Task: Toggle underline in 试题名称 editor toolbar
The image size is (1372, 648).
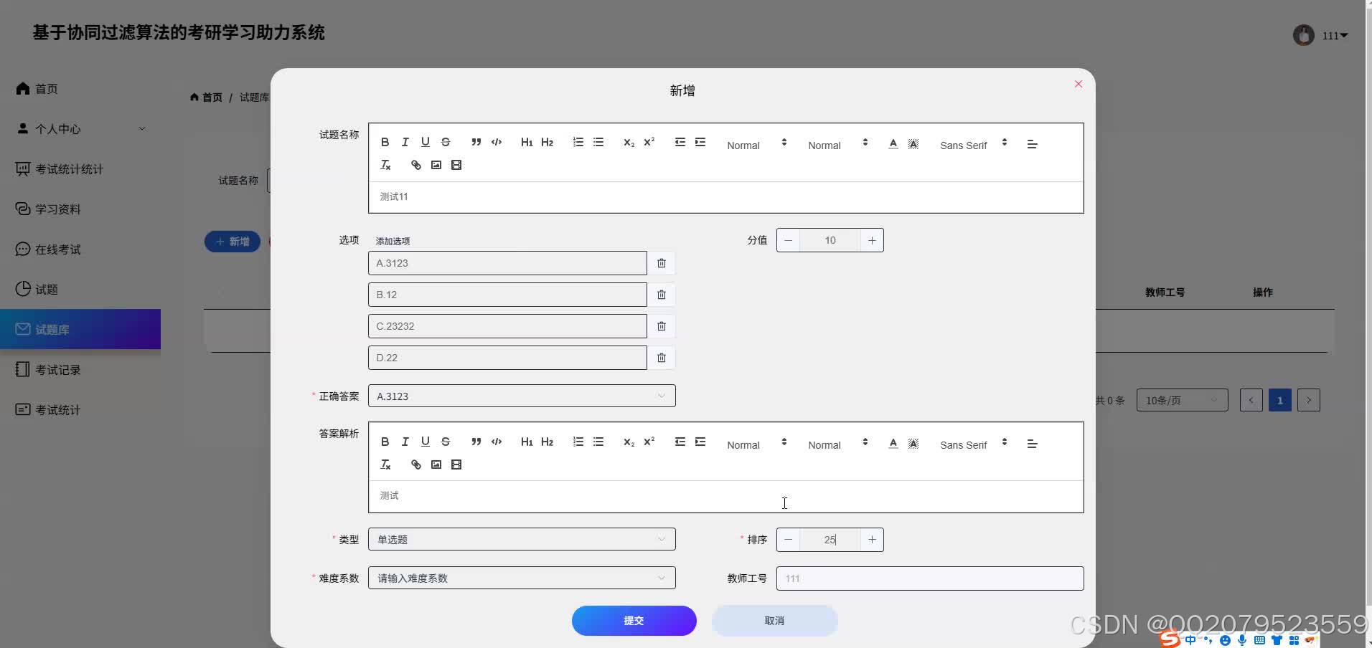Action: pos(426,142)
